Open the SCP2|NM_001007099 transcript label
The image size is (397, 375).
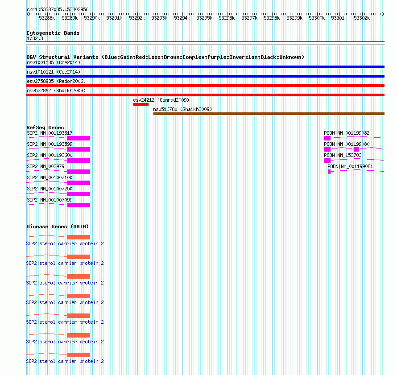pyautogui.click(x=50, y=200)
